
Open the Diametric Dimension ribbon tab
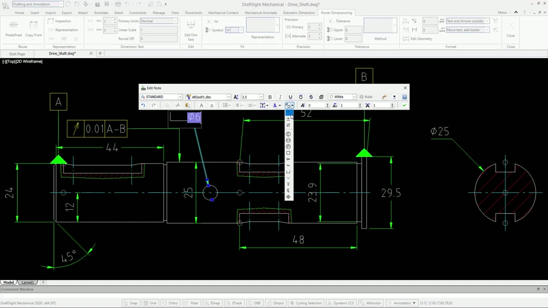(x=299, y=13)
